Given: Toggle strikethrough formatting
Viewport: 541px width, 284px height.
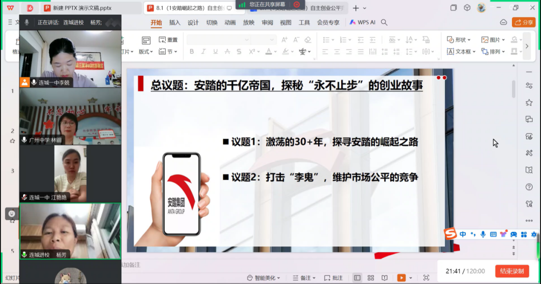Looking at the screenshot, I should 227,52.
